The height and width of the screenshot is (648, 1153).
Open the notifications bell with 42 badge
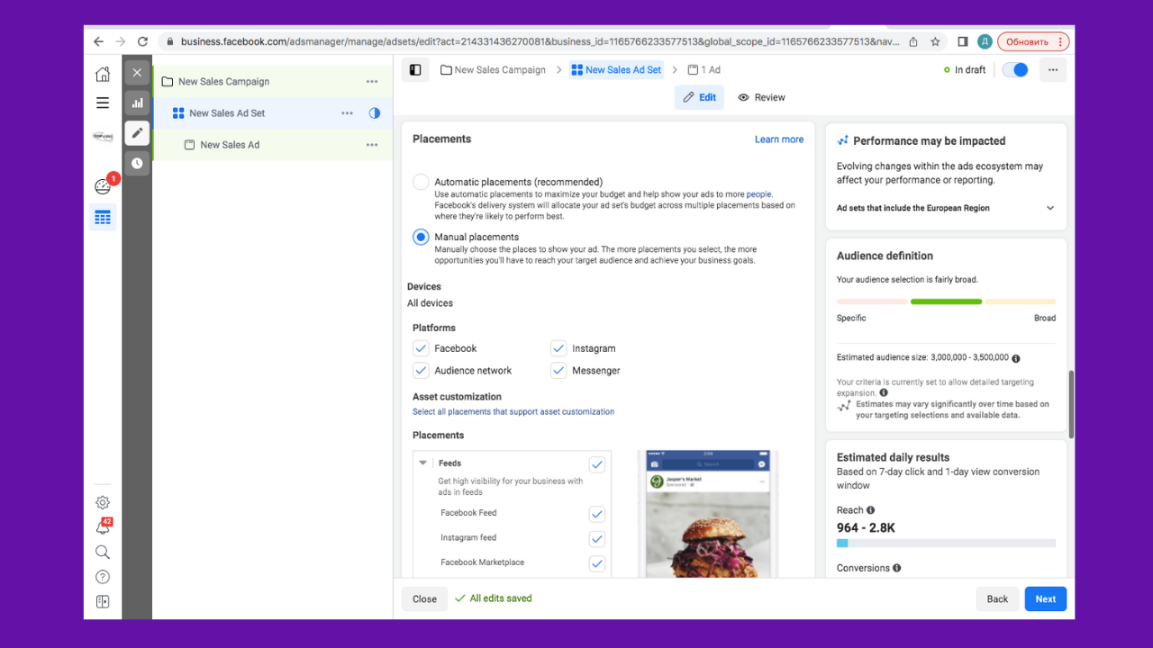tap(103, 527)
